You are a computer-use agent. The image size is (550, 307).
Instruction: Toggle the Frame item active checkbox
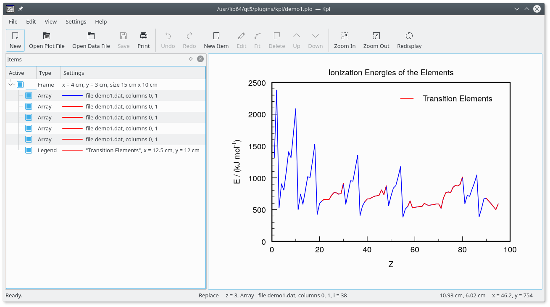click(20, 85)
